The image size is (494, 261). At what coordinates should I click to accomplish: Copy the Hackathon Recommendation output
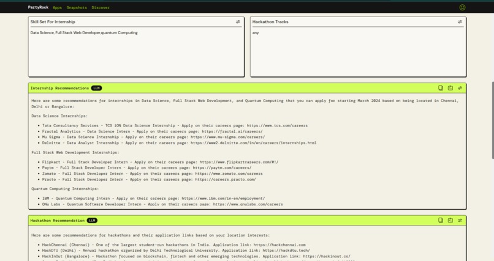(x=441, y=221)
